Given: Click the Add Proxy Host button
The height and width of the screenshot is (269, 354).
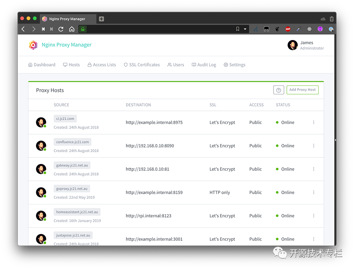Looking at the screenshot, I should pos(303,90).
